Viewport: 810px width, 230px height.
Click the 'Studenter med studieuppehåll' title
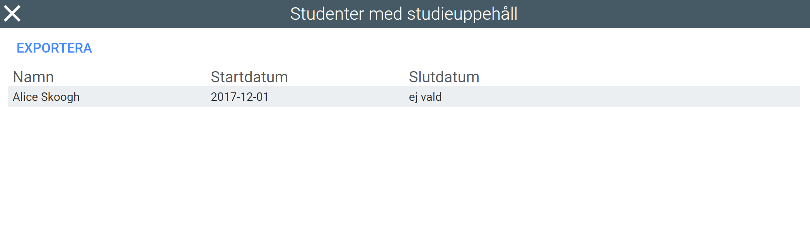point(404,14)
